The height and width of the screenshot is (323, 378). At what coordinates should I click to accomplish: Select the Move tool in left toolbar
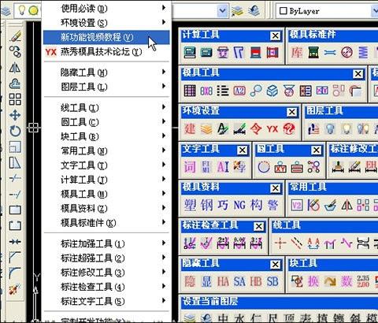click(x=15, y=115)
